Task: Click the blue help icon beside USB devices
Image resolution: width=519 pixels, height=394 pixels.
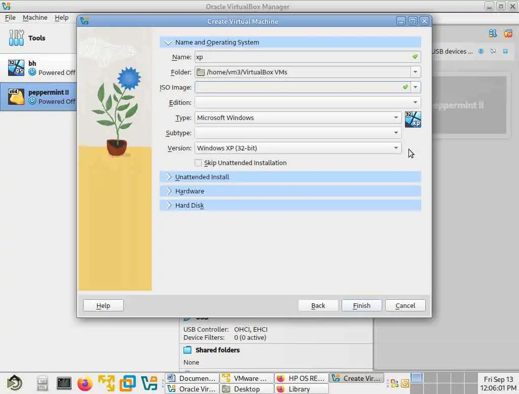Action: (481, 51)
